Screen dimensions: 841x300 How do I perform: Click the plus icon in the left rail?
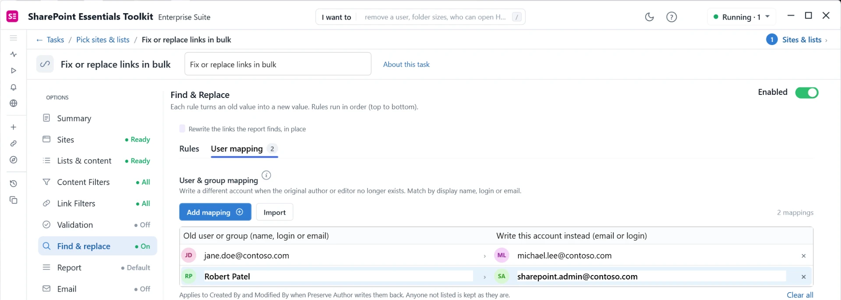pos(14,127)
